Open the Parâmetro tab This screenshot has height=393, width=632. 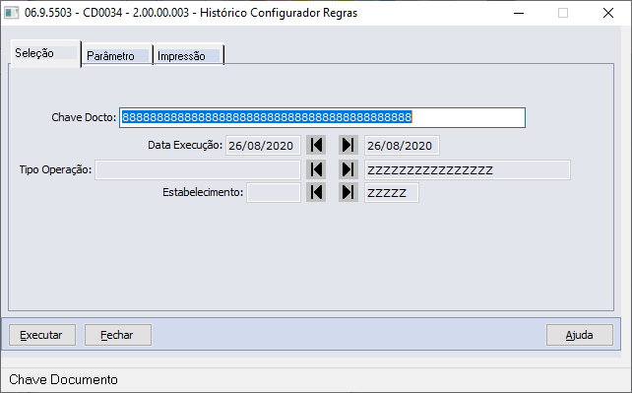click(x=117, y=55)
